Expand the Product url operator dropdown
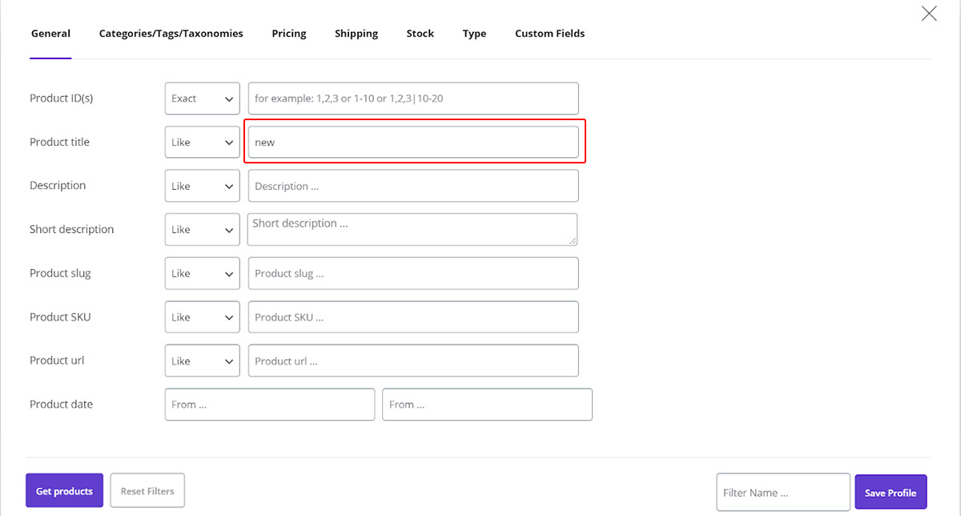This screenshot has width=961, height=516. click(202, 361)
